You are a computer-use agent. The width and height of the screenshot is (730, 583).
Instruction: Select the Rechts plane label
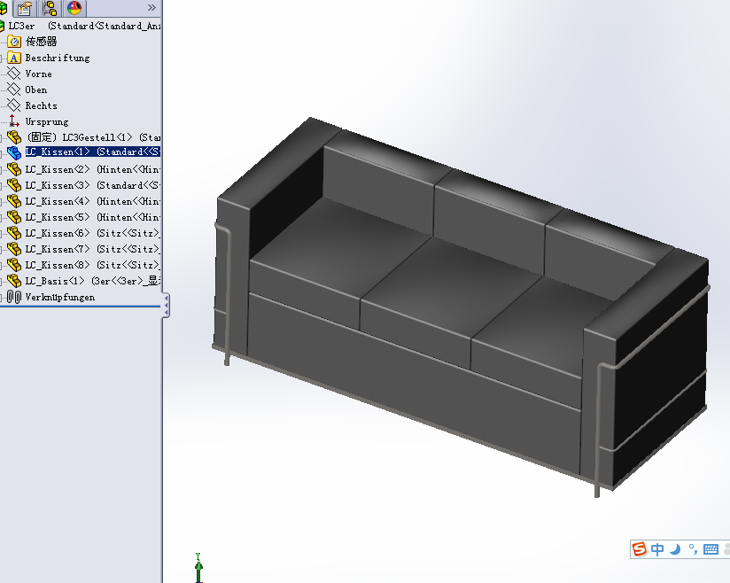pyautogui.click(x=41, y=105)
